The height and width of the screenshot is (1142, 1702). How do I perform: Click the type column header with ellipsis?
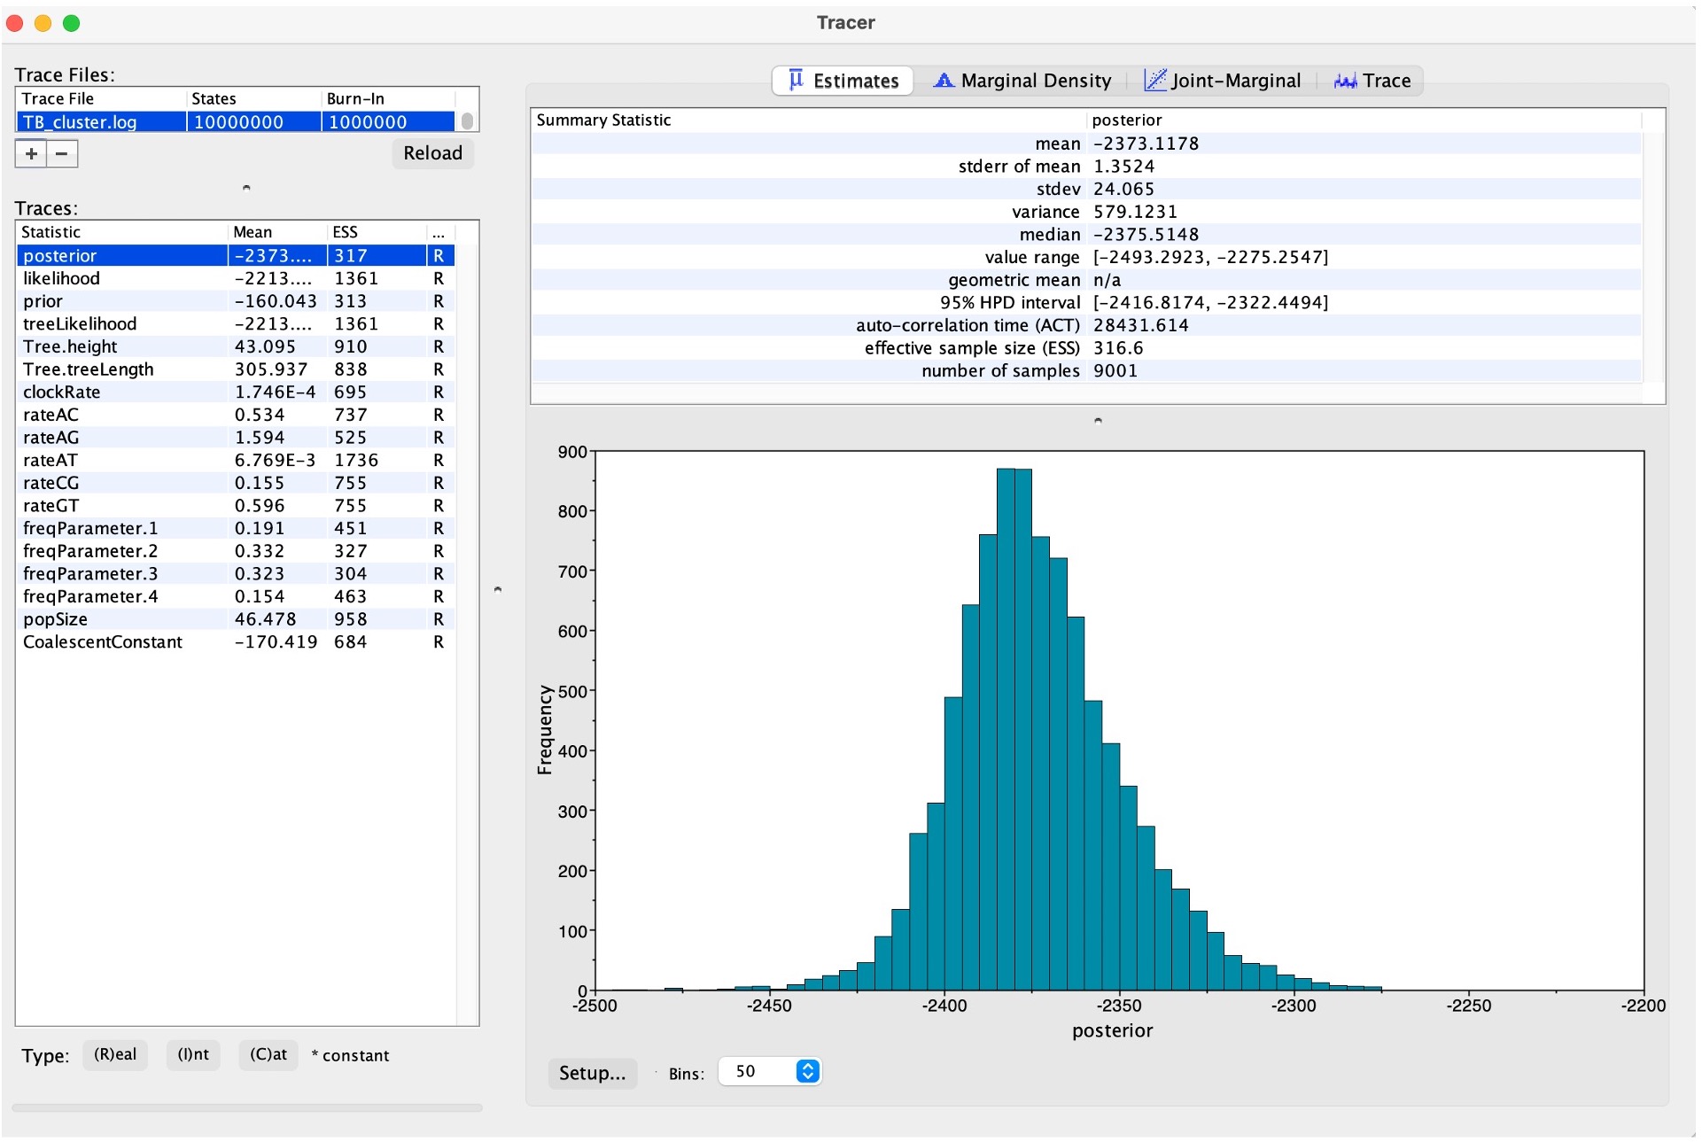tap(439, 232)
